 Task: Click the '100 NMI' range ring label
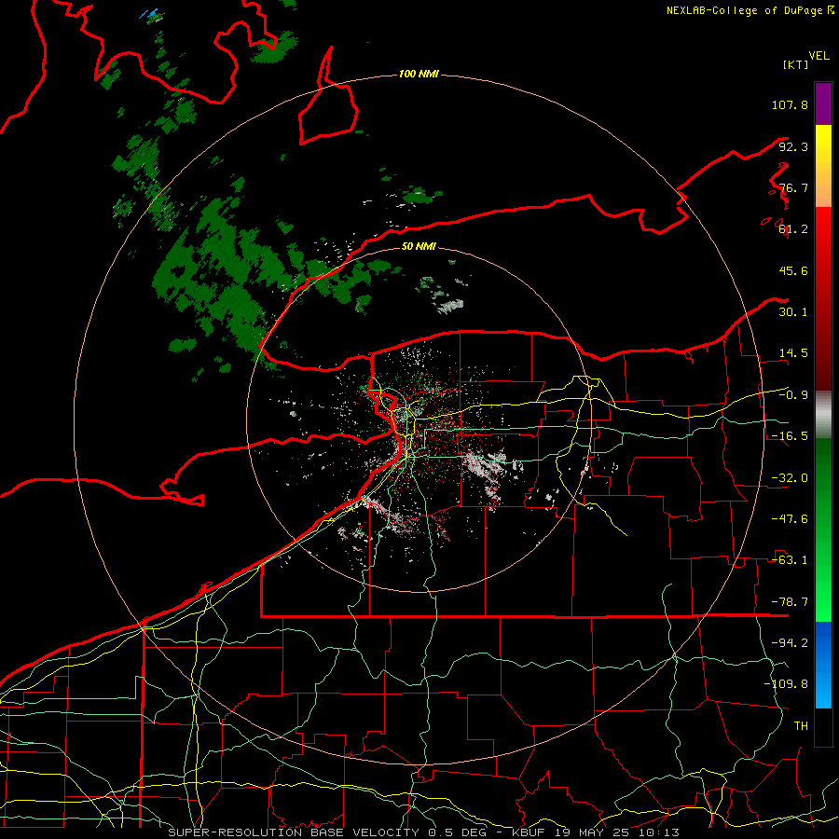pos(419,74)
